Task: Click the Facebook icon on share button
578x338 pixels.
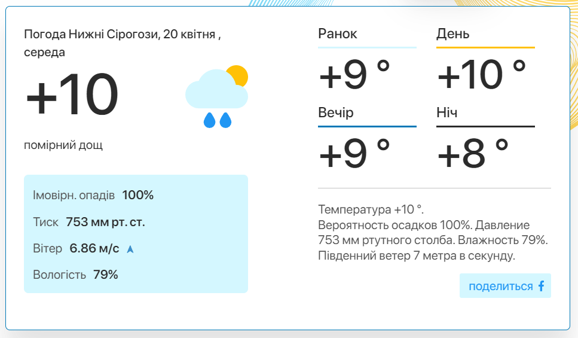Action: pyautogui.click(x=541, y=286)
